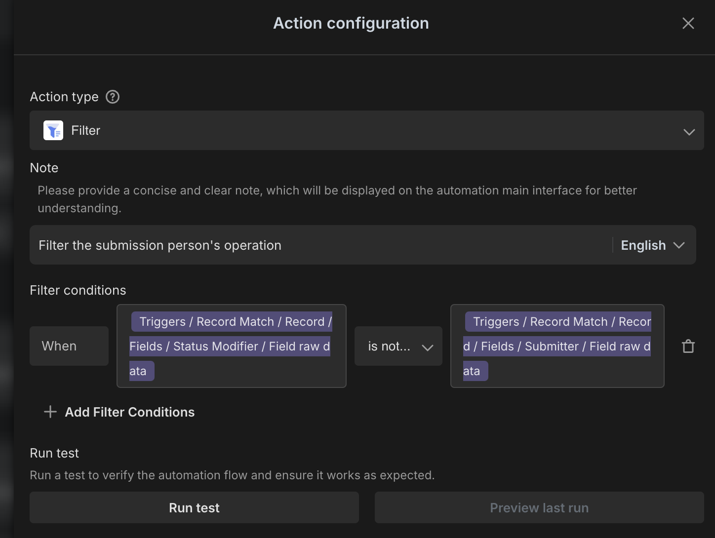Open the Filter action type dropdown

tap(367, 130)
